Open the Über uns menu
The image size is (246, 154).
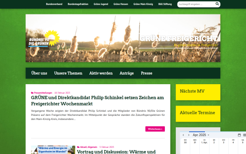click(x=39, y=73)
